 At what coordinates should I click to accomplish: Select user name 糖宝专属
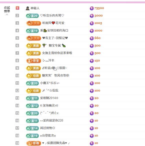pyautogui.click(x=54, y=45)
